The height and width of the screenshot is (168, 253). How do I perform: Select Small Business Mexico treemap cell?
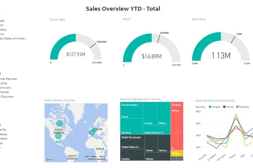[x=158, y=157]
